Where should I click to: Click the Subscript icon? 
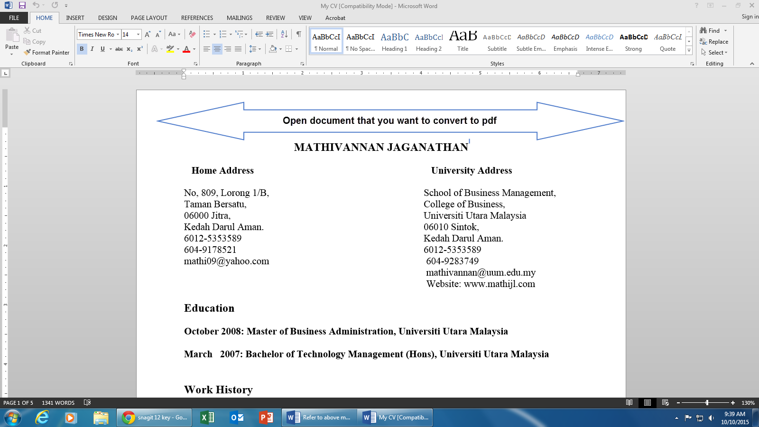(x=129, y=48)
